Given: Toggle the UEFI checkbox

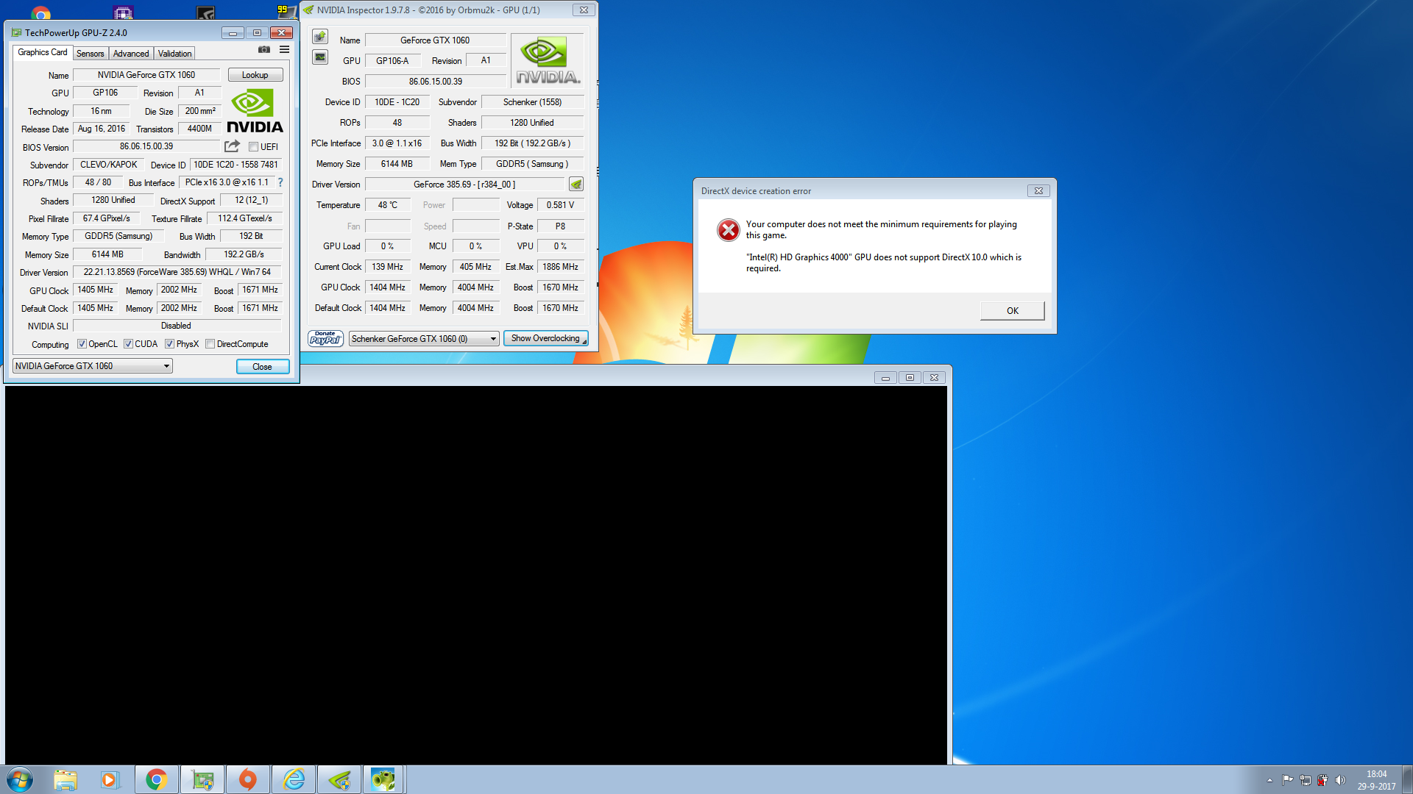Looking at the screenshot, I should (x=253, y=147).
